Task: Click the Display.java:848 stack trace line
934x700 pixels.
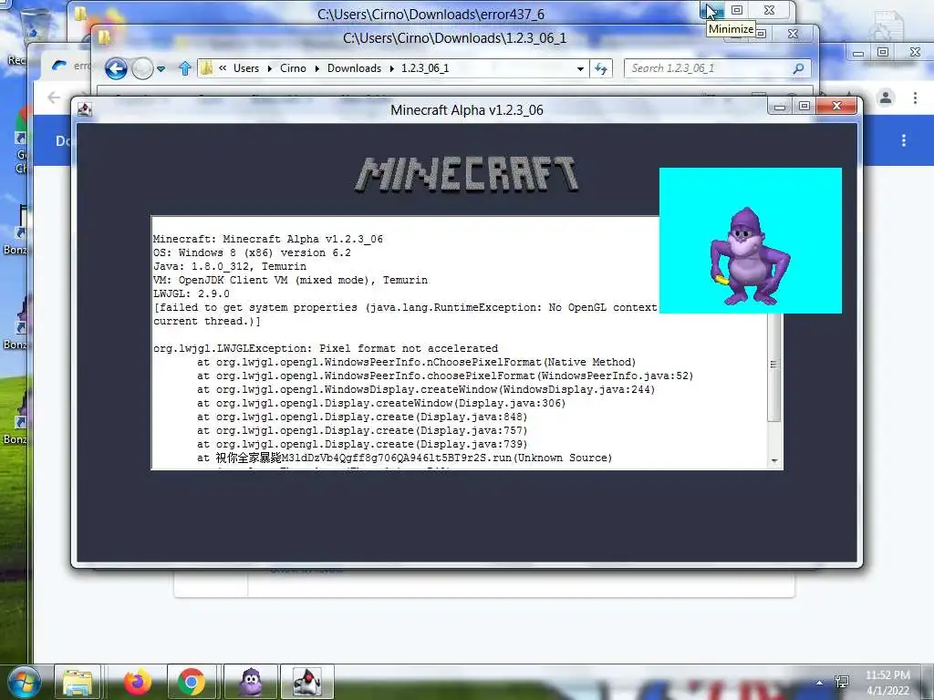Action: point(362,417)
